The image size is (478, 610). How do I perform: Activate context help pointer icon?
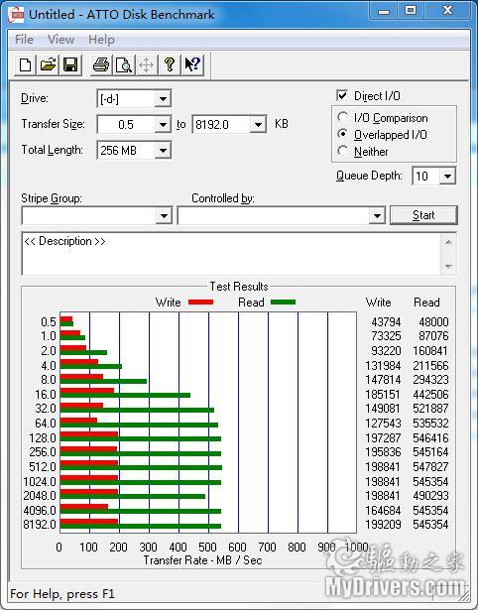click(192, 64)
